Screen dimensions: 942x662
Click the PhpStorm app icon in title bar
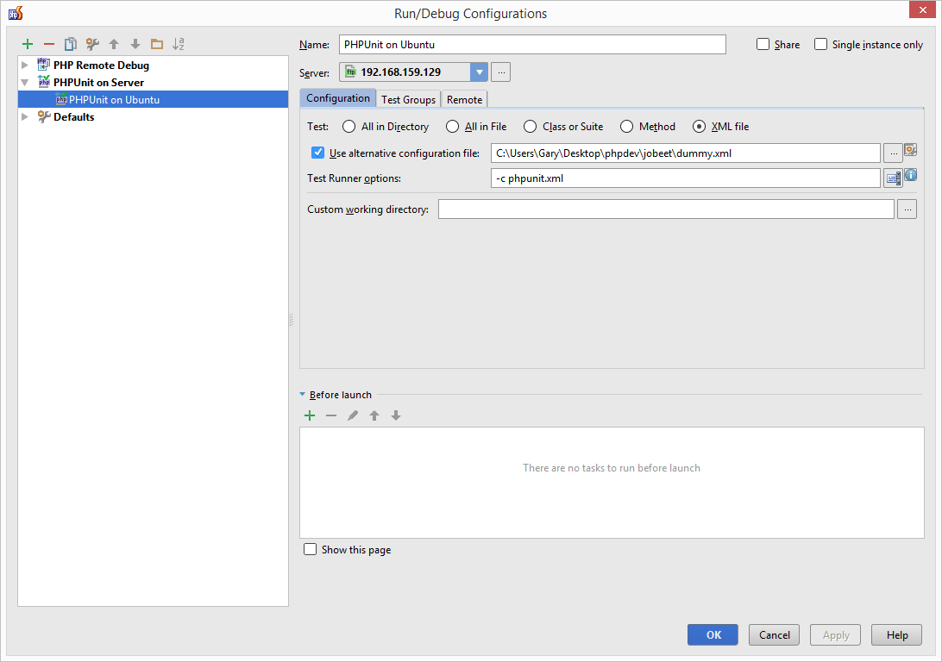coord(16,13)
